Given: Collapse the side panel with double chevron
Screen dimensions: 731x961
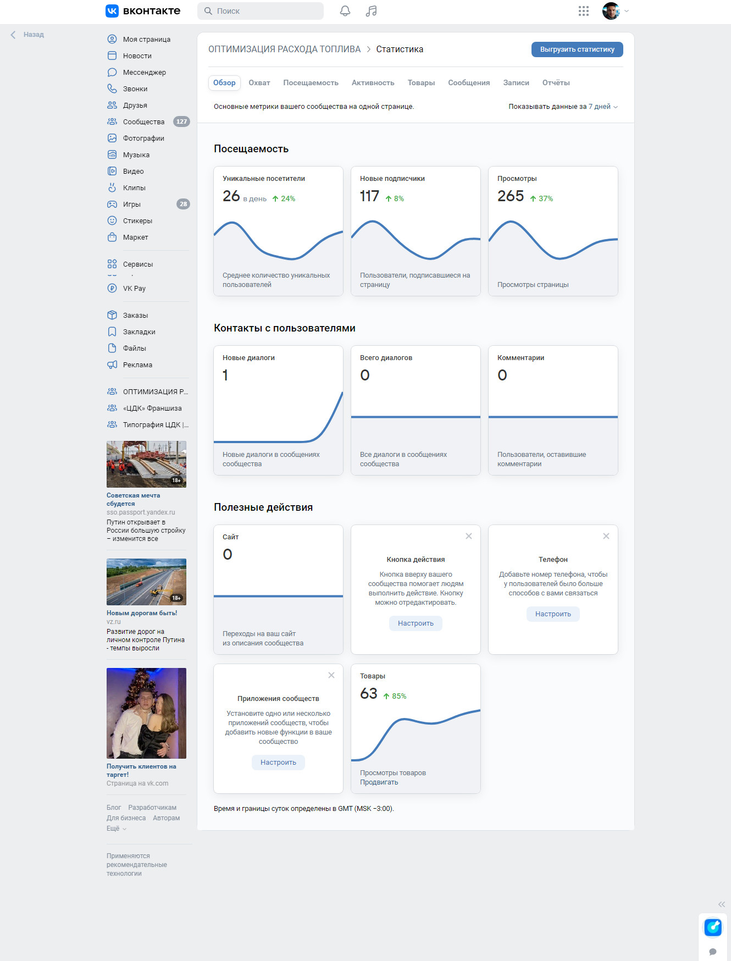Looking at the screenshot, I should (x=722, y=904).
